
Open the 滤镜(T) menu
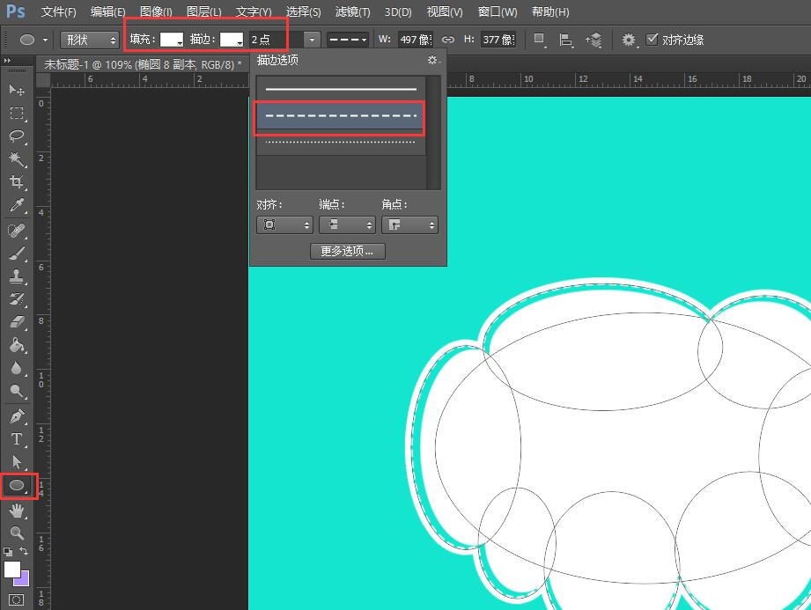pos(352,12)
